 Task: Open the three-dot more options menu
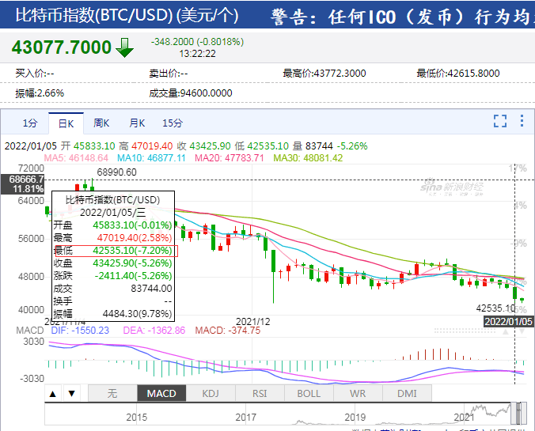click(x=522, y=121)
